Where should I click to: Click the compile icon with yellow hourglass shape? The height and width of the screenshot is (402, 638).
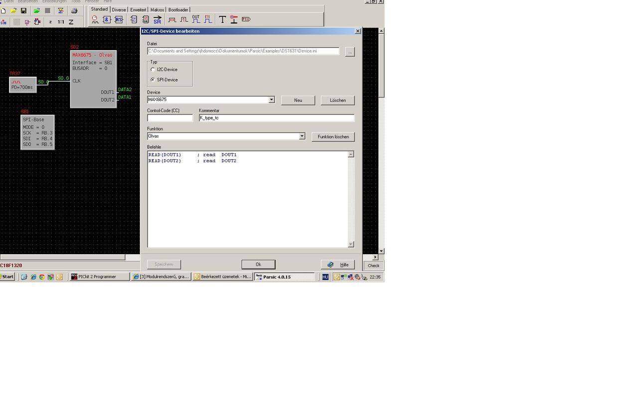(x=61, y=10)
